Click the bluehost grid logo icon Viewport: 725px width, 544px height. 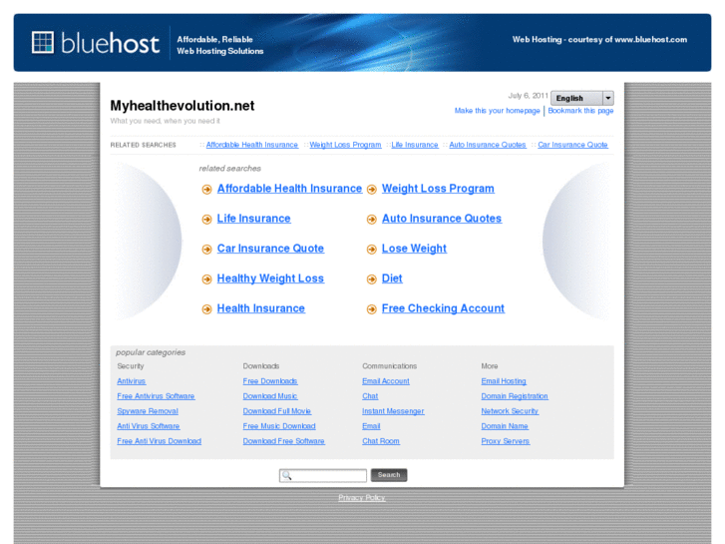43,43
